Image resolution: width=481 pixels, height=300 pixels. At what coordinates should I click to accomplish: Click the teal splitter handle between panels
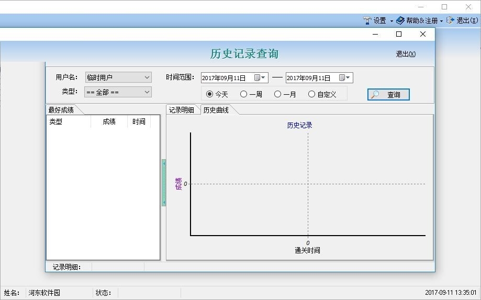pyautogui.click(x=164, y=183)
